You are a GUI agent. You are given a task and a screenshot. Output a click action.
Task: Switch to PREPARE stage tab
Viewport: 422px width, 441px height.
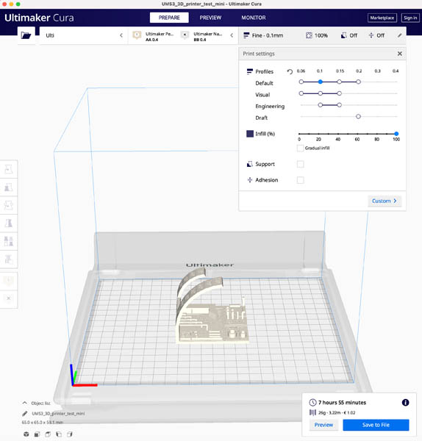tap(169, 18)
